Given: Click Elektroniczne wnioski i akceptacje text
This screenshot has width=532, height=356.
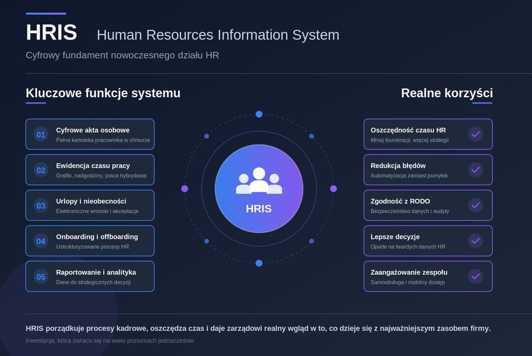Looking at the screenshot, I should pos(98,211).
